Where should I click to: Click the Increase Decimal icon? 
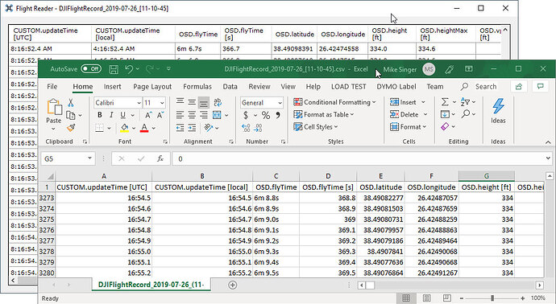tap(246, 128)
